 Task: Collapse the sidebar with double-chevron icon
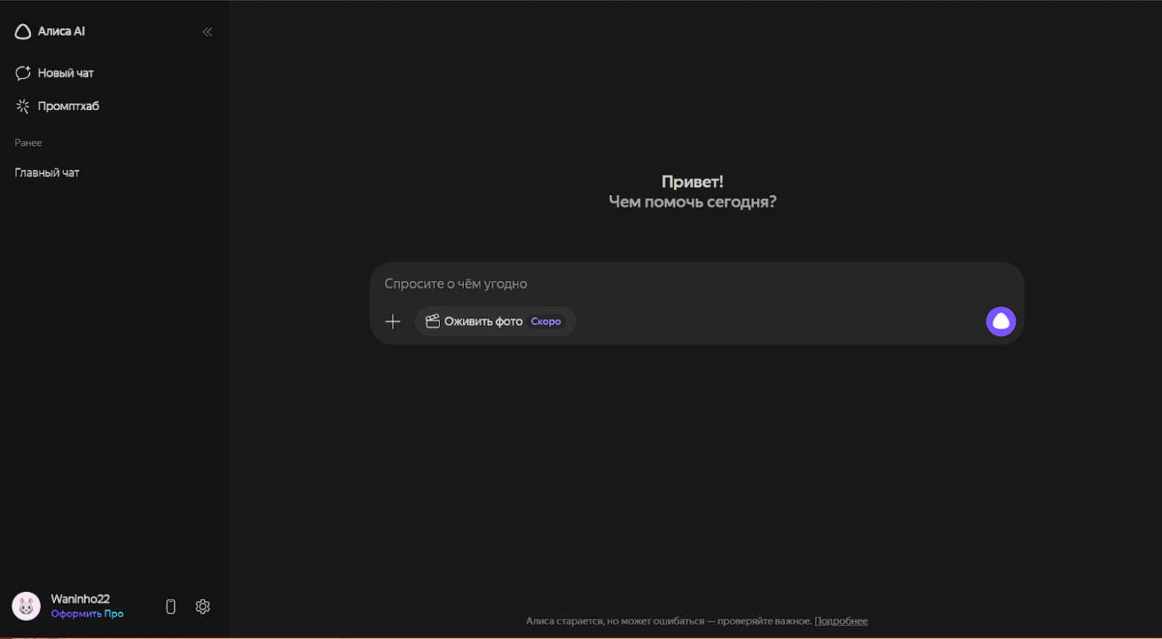point(207,32)
